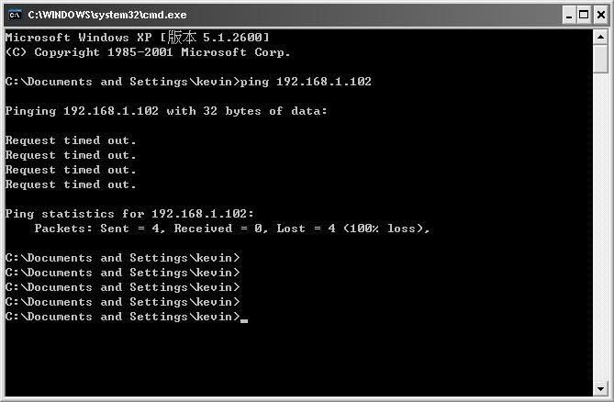Click the ping 192.168.1.102 command text

305,82
